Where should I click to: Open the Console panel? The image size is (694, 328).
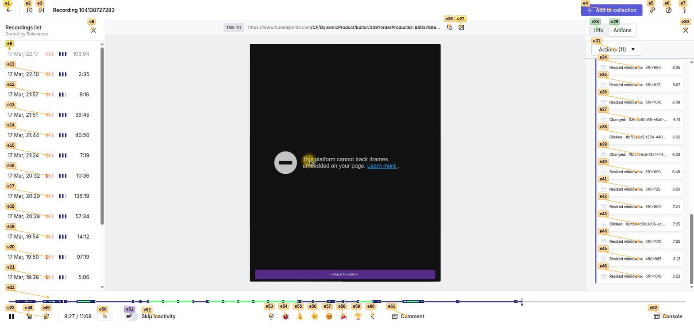click(668, 317)
